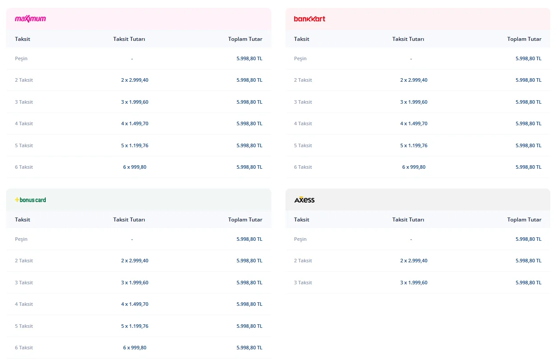The height and width of the screenshot is (359, 556).
Task: Click 5 x 1.199,76 under Bonus Card
Action: point(135,326)
